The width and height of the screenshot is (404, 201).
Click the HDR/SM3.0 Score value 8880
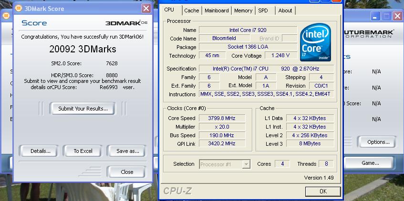[x=112, y=75]
